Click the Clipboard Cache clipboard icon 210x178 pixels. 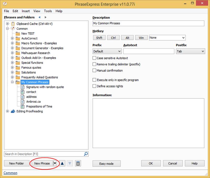(13, 24)
